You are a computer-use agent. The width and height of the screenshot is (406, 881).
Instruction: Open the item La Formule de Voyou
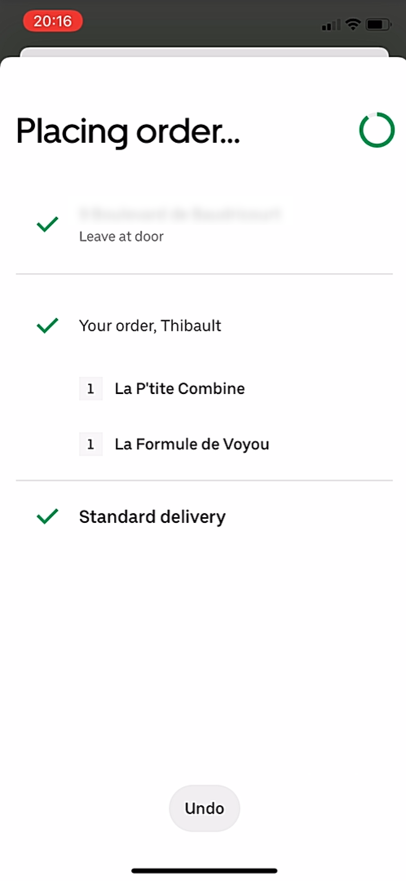(191, 444)
